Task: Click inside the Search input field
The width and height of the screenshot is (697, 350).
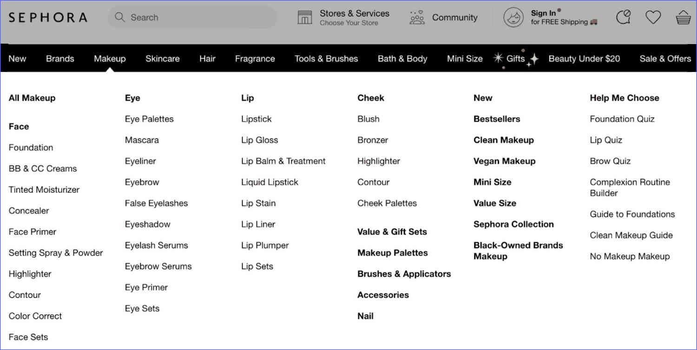Action: pyautogui.click(x=186, y=17)
